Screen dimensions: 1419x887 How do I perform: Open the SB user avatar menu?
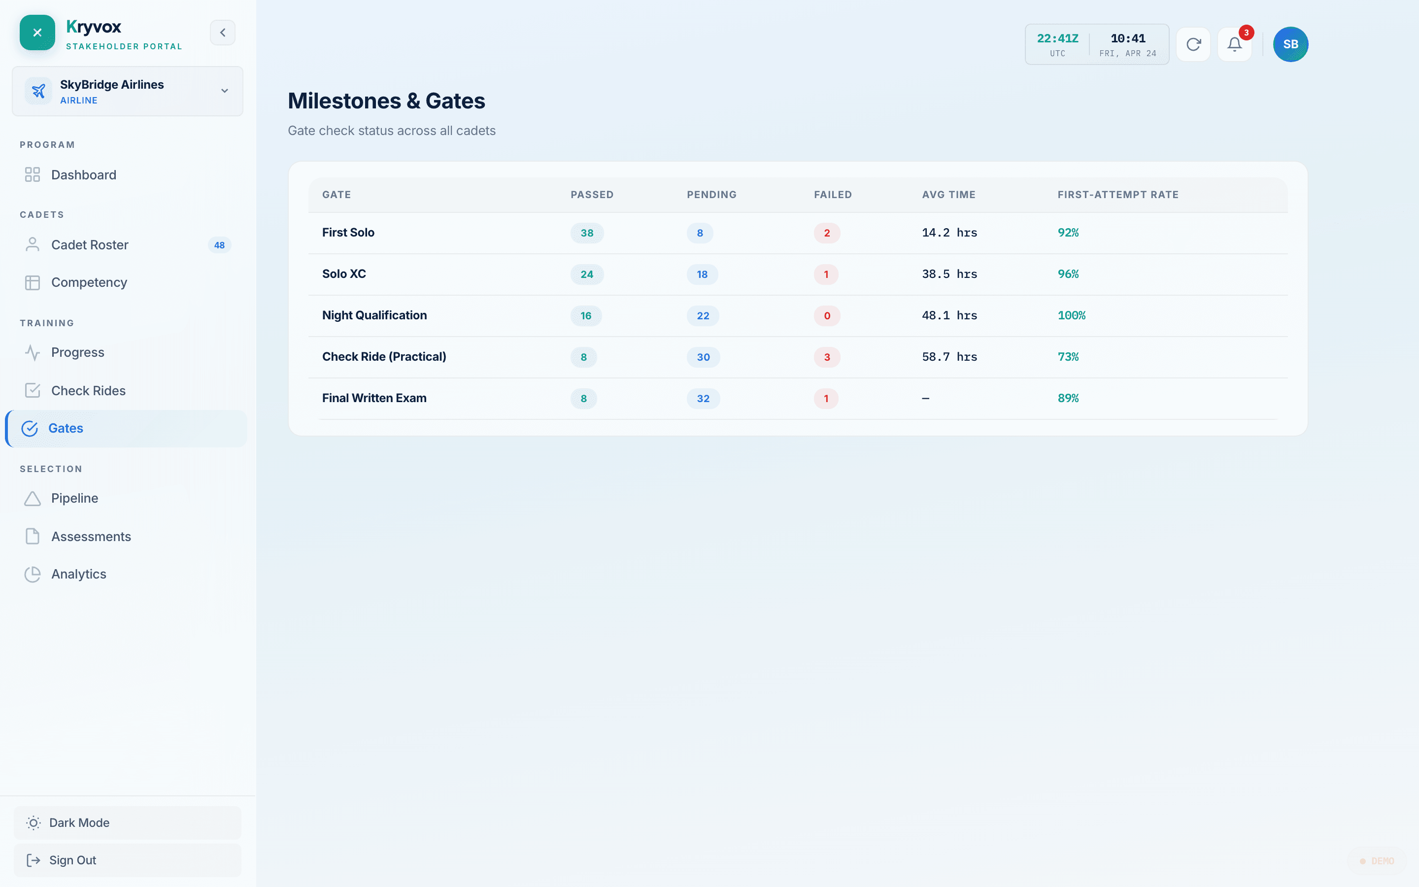1290,44
